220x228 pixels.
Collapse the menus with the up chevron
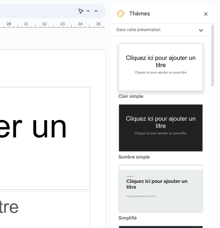[96, 11]
